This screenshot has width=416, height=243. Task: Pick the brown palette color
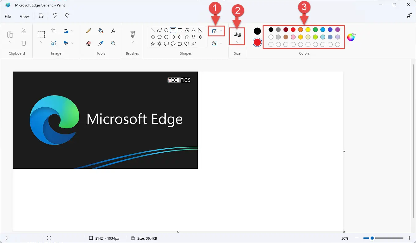click(x=286, y=37)
